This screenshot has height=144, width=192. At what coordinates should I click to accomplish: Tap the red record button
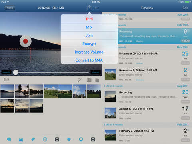(x=26, y=41)
